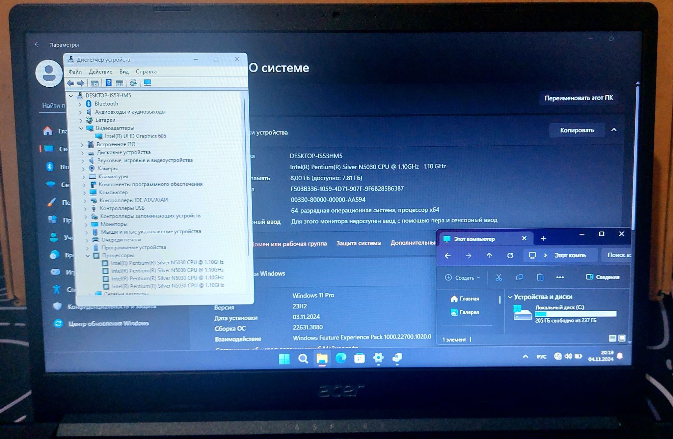This screenshot has width=673, height=439.
Task: Open Справка menu in Device Manager
Action: coord(146,72)
